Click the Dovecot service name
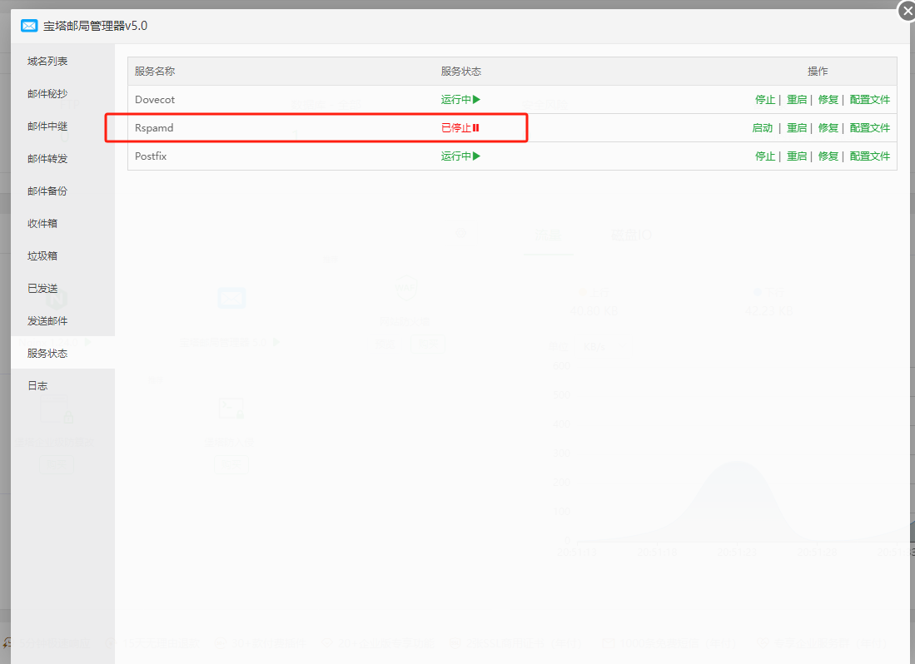The height and width of the screenshot is (664, 915). coord(155,100)
